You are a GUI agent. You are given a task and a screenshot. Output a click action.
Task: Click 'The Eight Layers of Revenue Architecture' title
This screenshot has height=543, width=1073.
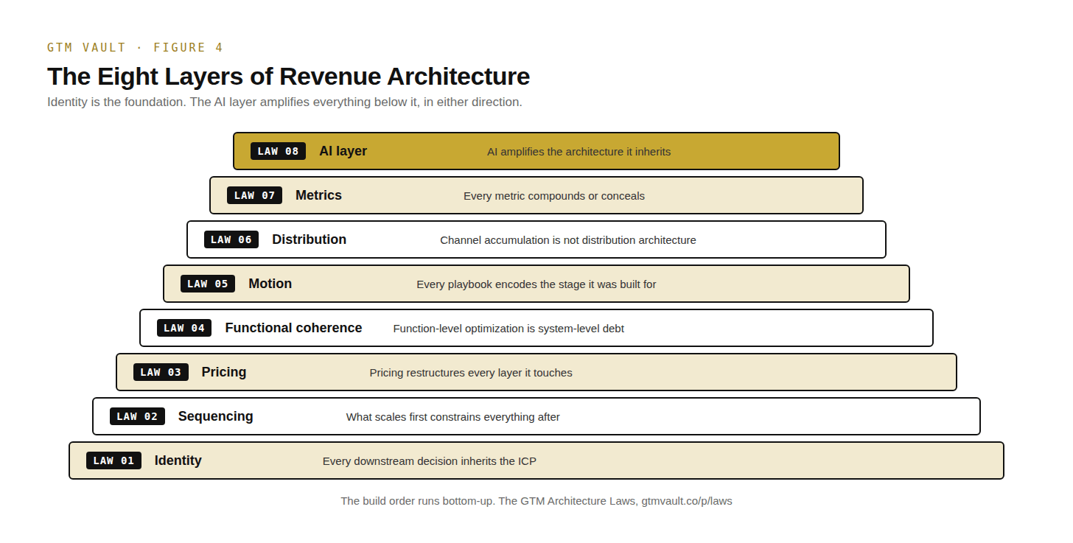[x=288, y=77]
